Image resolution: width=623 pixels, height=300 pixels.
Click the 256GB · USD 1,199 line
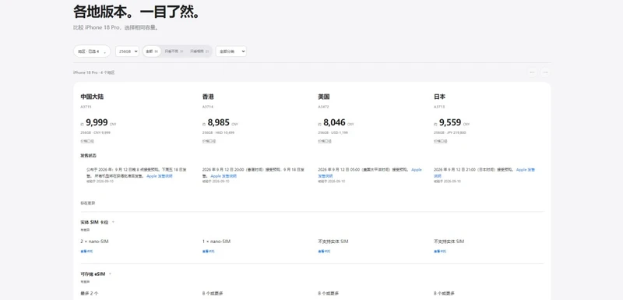[x=333, y=132]
